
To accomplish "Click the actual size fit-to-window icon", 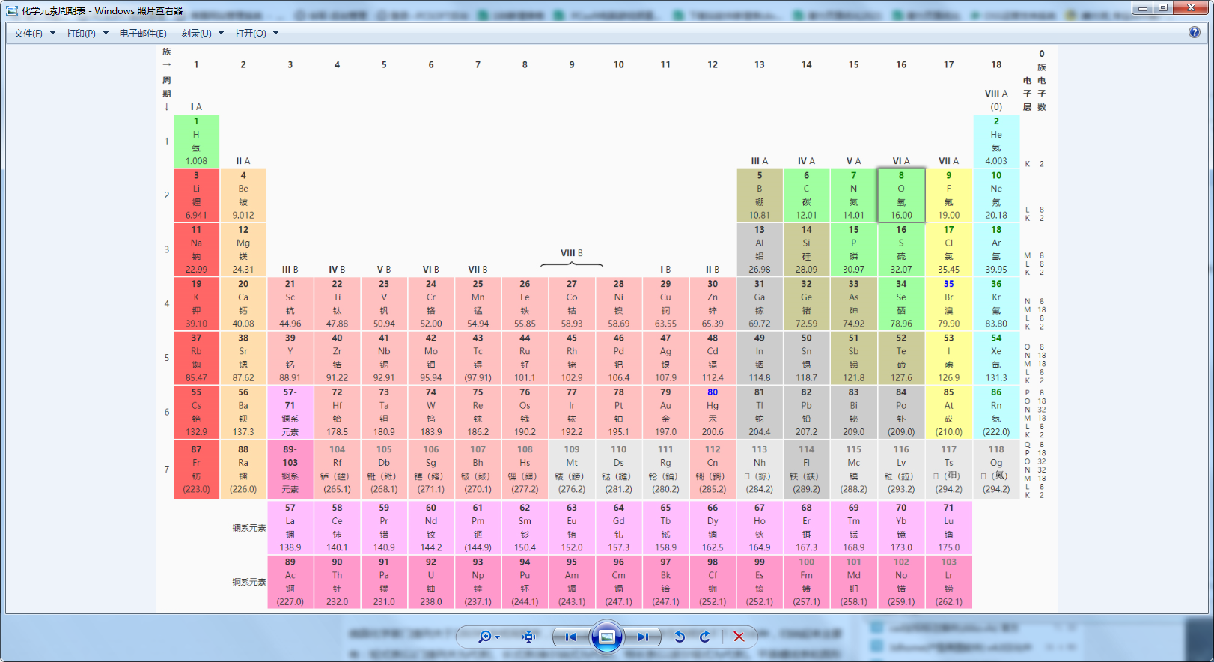I will coord(529,637).
